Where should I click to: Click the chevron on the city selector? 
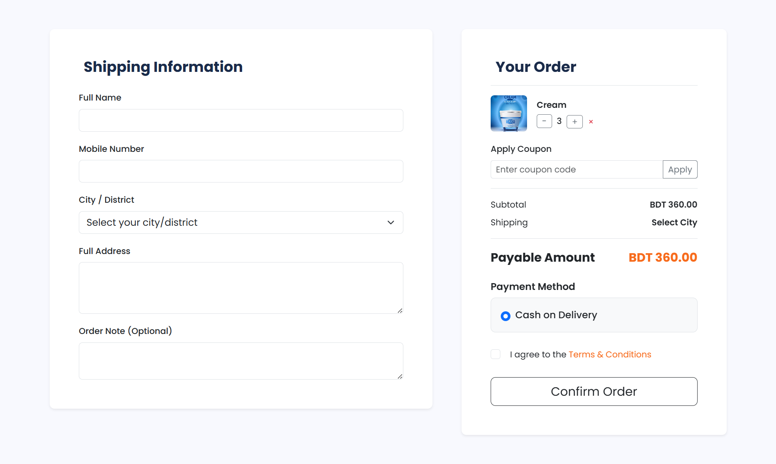click(x=390, y=222)
